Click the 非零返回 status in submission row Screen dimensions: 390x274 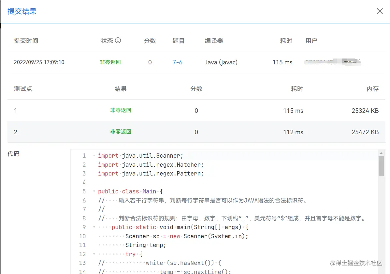point(110,62)
